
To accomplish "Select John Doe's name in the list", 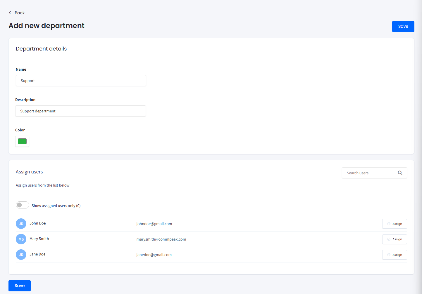I will [x=37, y=223].
